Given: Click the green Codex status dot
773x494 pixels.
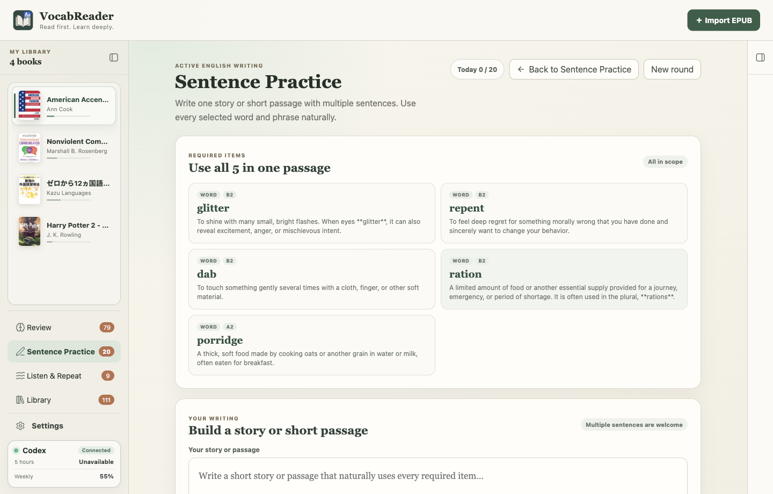Looking at the screenshot, I should (x=17, y=451).
